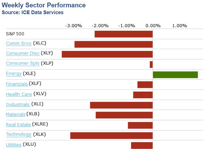Select the Health Care sector link
The height and width of the screenshot is (149, 207).
point(19,94)
